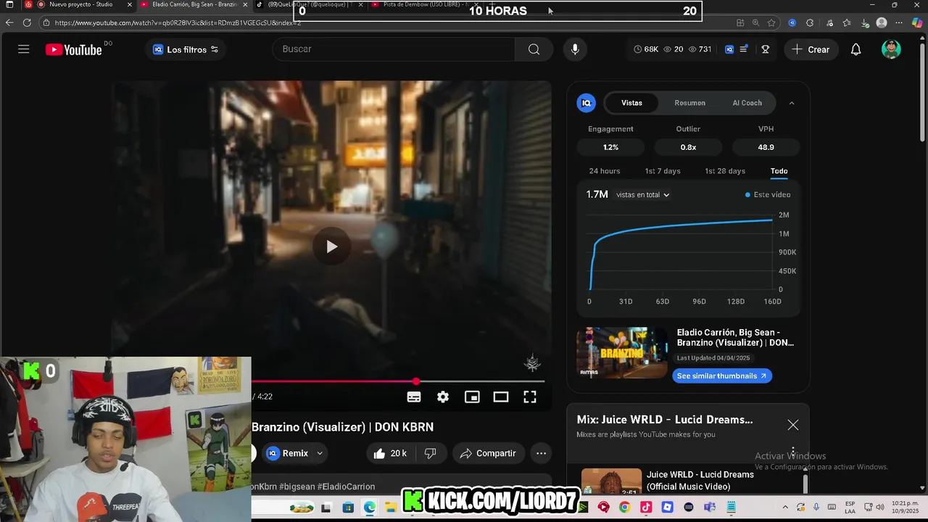Select the Todo range tab

point(779,171)
